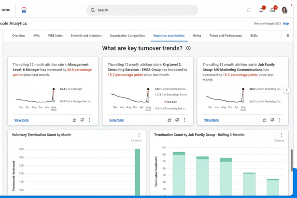Open more options on Consulting Services card
Viewport: 297px width, 198px height.
click(x=184, y=120)
